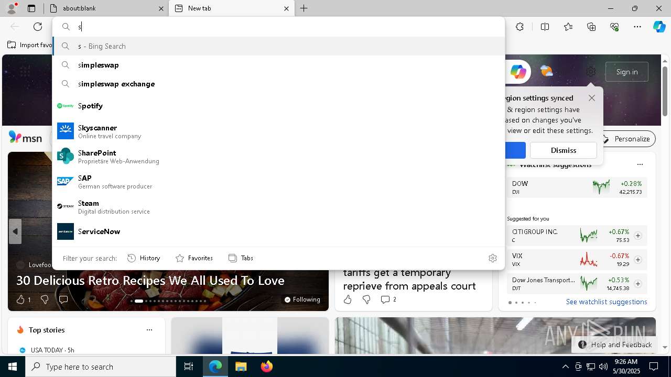
Task: Open the Extensions icon in toolbar
Action: 520,27
